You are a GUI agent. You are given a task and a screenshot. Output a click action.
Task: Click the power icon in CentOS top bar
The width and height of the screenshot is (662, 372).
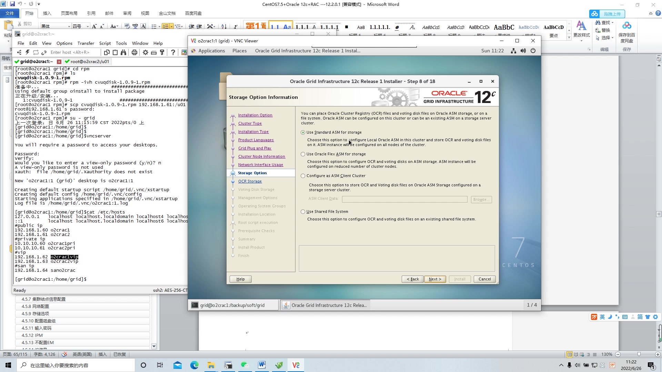[533, 51]
